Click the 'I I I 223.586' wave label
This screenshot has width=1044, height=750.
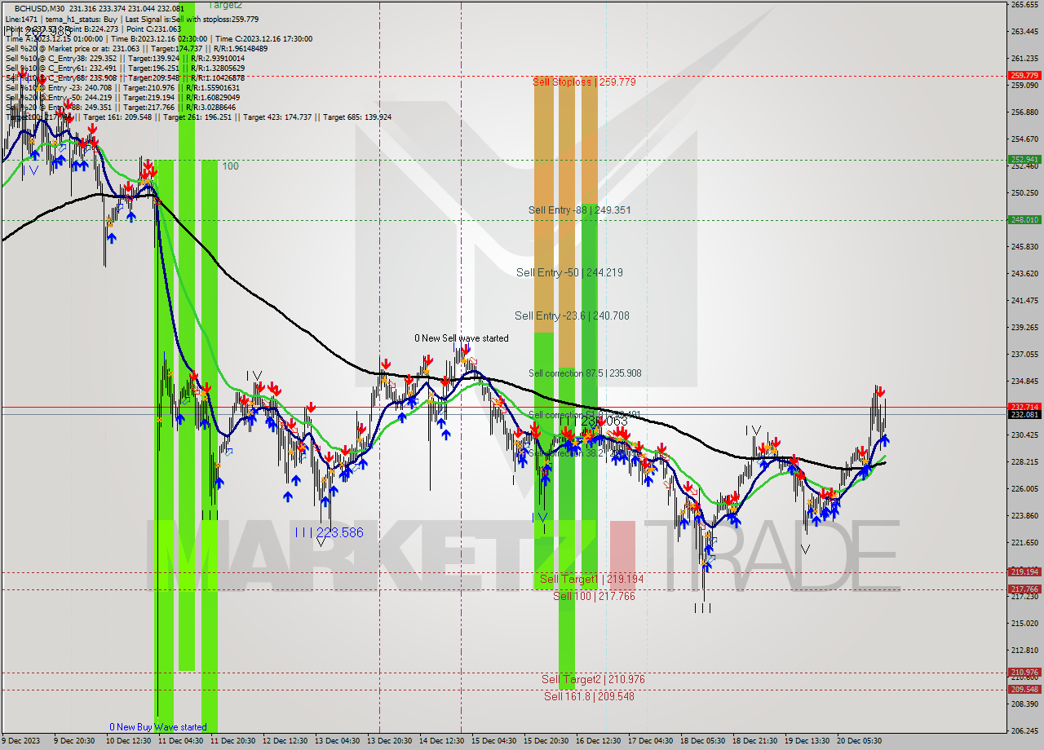pyautogui.click(x=330, y=532)
